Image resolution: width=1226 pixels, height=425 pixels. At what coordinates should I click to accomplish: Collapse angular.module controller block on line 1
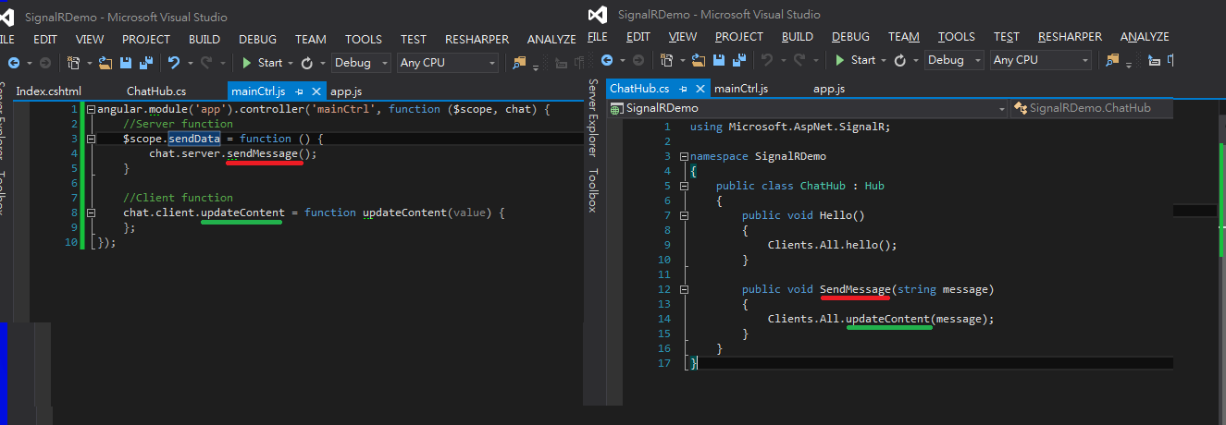click(x=91, y=109)
